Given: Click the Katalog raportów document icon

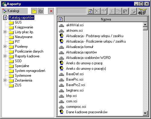Looking at the screenshot, I should click(x=5, y=18).
